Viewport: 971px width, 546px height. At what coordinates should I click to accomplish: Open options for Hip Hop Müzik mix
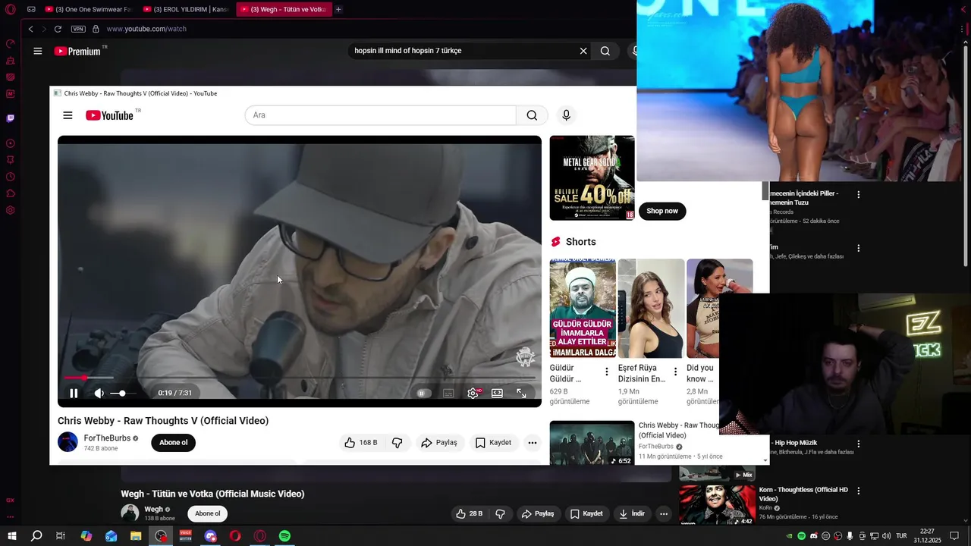click(x=859, y=444)
